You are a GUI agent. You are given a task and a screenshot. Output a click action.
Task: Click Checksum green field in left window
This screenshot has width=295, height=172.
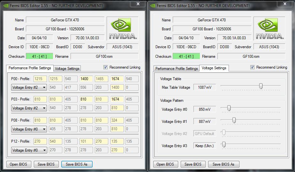(x=39, y=56)
